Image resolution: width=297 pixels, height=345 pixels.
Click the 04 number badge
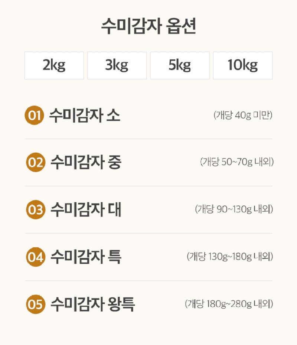36,257
